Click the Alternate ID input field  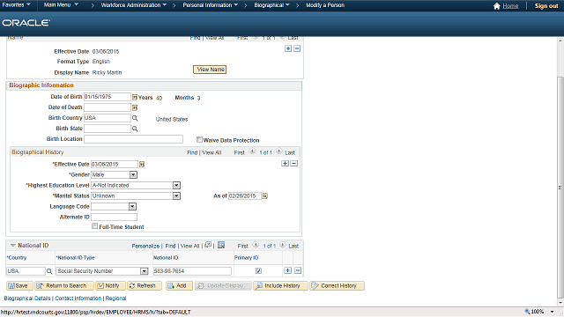pyautogui.click(x=114, y=217)
